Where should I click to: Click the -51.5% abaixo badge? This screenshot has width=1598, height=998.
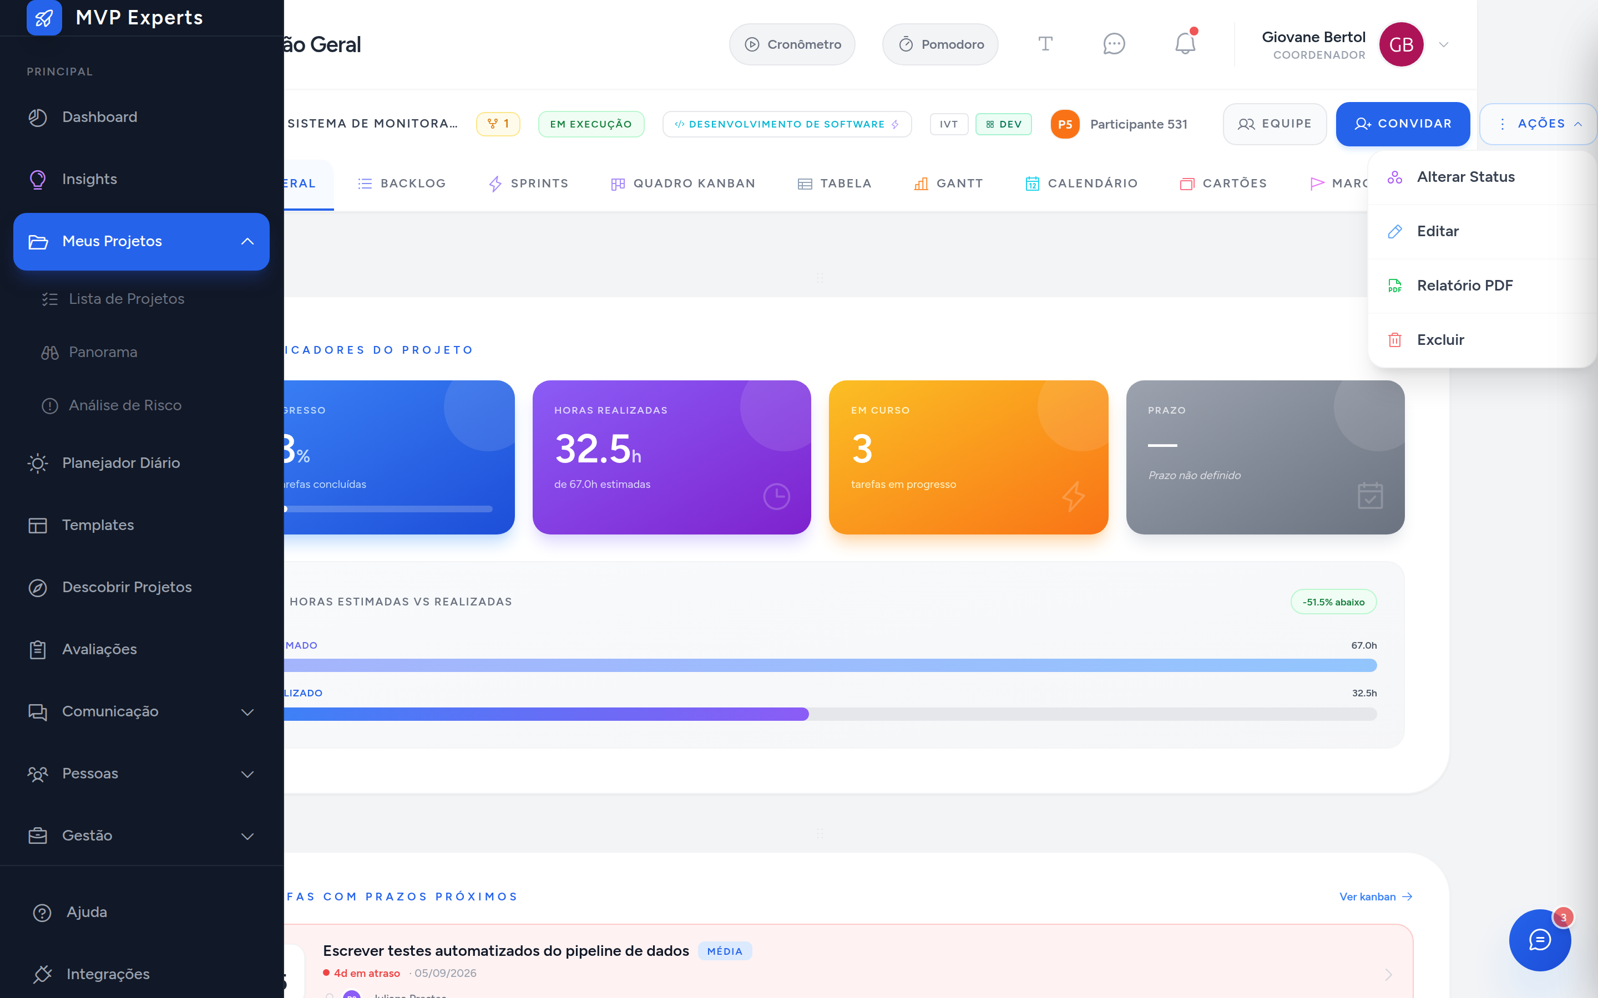tap(1333, 602)
